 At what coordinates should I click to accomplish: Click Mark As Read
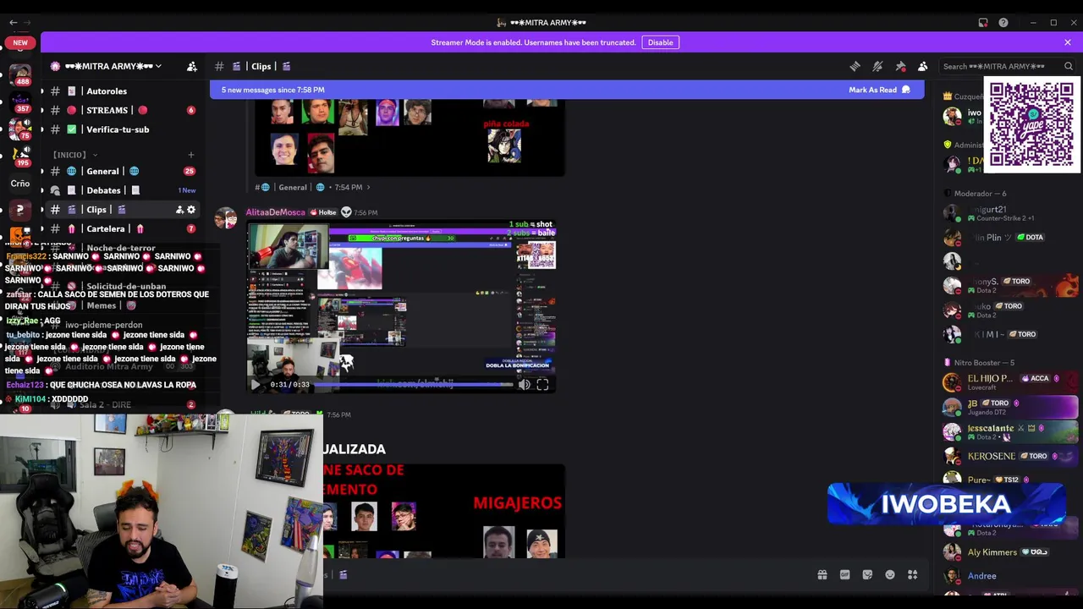879,90
